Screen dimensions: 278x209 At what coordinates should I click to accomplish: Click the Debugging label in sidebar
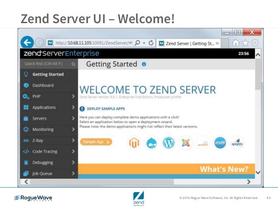[43, 162]
